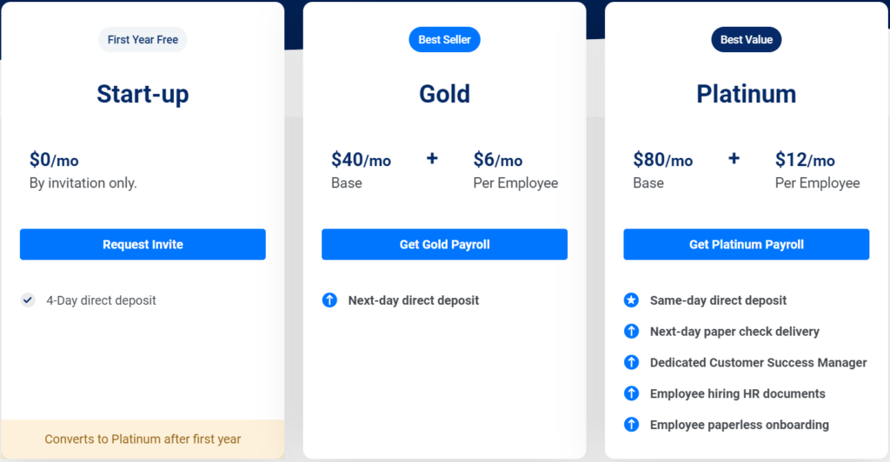Image resolution: width=890 pixels, height=462 pixels.
Task: Click the arrow icon next to Dedicated Customer Success Manager
Action: click(631, 362)
